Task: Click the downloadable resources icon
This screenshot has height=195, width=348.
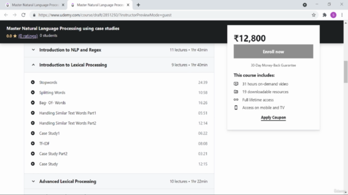Action: [236, 92]
